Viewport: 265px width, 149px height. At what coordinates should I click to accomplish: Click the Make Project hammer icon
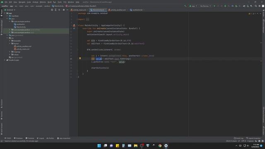click(185, 6)
